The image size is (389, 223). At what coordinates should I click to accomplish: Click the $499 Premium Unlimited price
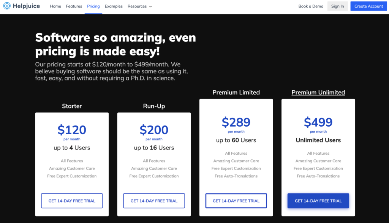(x=318, y=122)
